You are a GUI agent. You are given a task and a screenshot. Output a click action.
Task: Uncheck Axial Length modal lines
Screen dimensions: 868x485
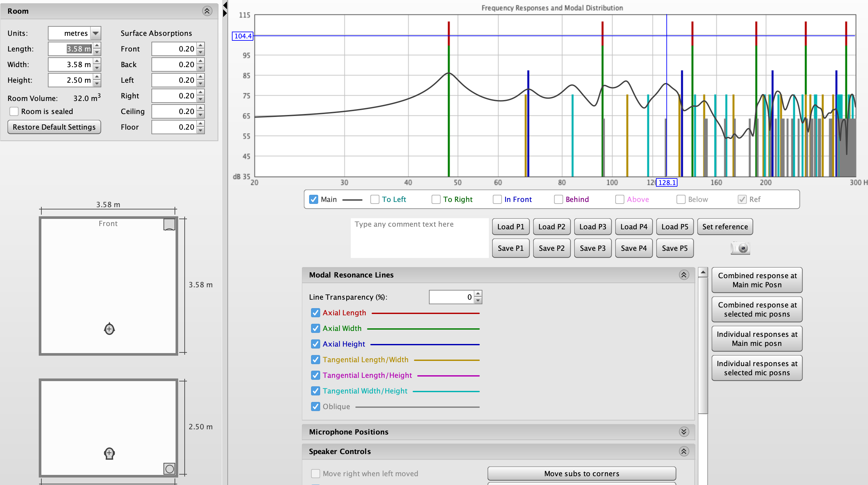[x=315, y=313]
